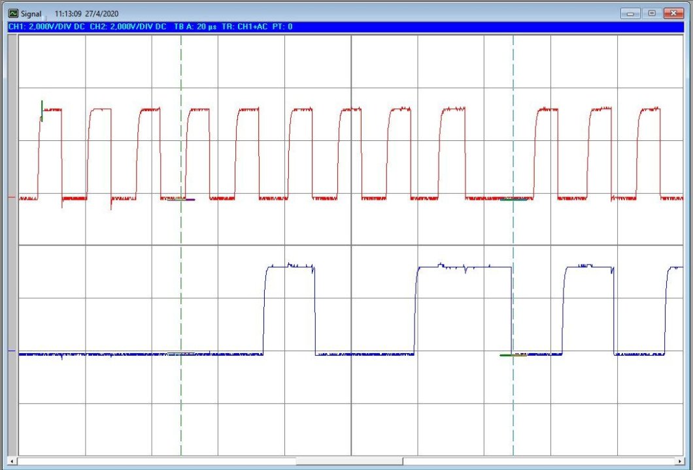The width and height of the screenshot is (693, 470).
Task: Click the CH2: 2,000V/DIV DC readout
Action: (127, 27)
